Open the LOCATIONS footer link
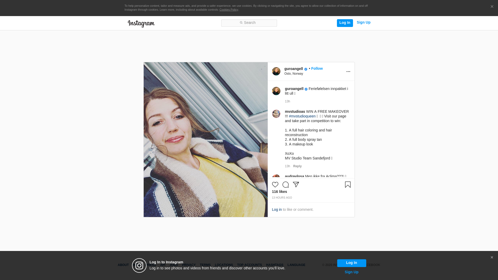 point(224,265)
